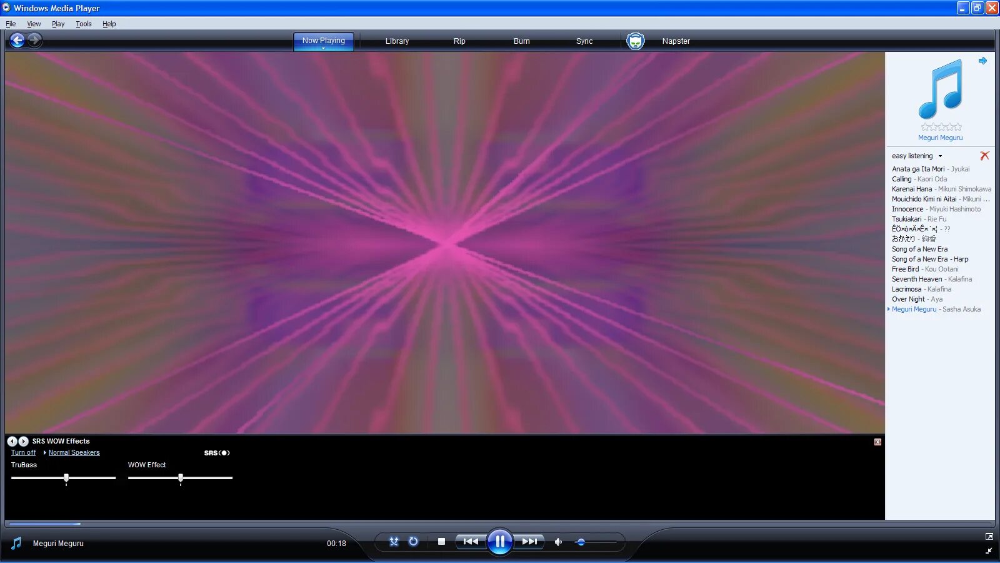Screen dimensions: 1000x563
Task: Mute the player sound
Action: [558, 542]
